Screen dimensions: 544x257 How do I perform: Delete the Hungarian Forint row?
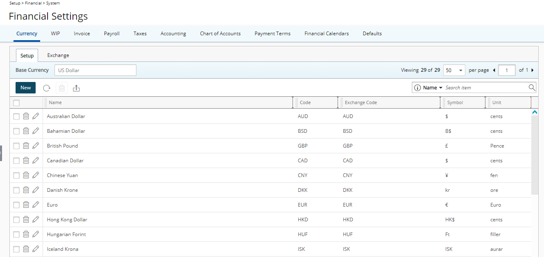pyautogui.click(x=26, y=234)
